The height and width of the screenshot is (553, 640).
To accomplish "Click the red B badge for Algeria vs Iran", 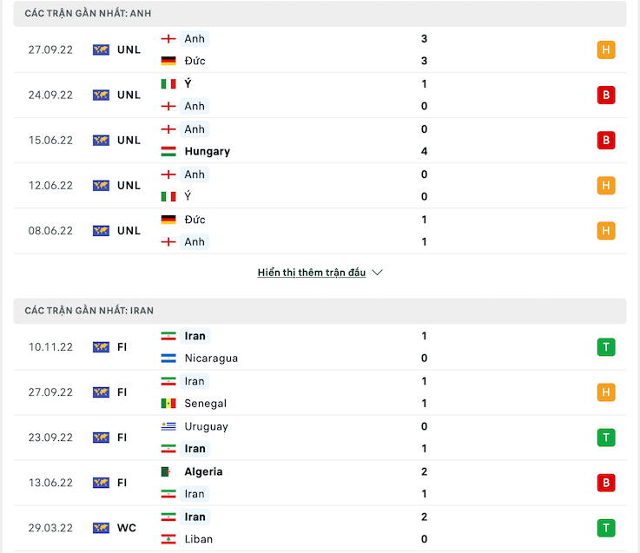I will click(x=606, y=483).
